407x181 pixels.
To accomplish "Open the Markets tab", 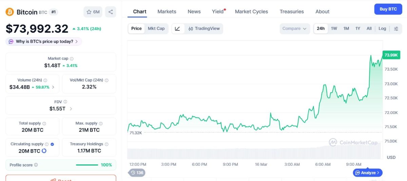I will point(167,12).
